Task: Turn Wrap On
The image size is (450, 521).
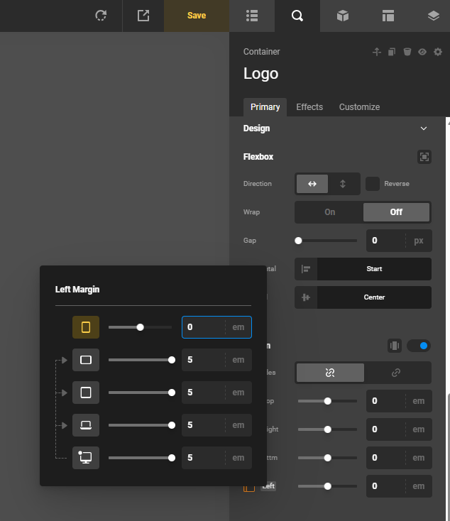Action: coord(329,212)
